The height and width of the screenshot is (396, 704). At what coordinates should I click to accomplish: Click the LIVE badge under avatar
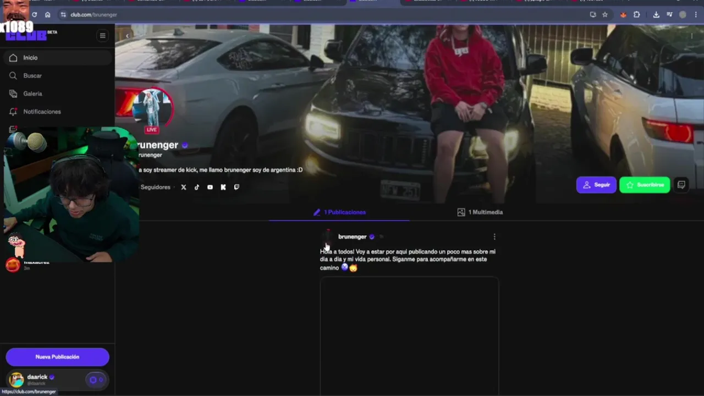(152, 130)
